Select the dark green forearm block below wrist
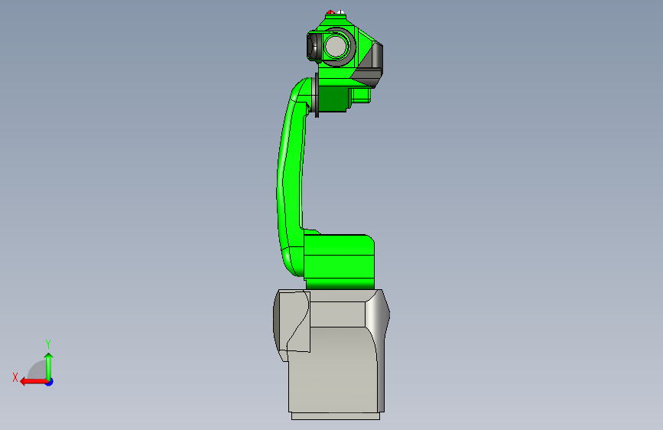This screenshot has height=430, width=663. (x=333, y=99)
